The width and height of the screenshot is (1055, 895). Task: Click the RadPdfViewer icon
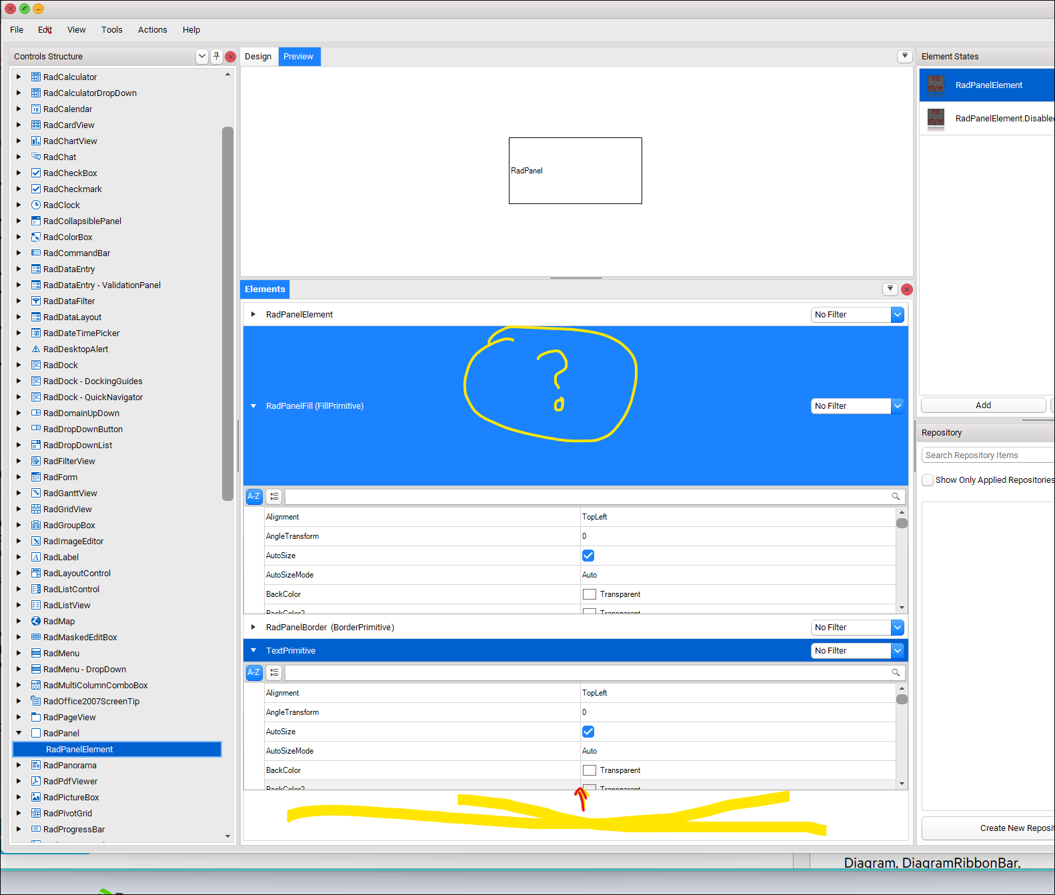(x=36, y=781)
